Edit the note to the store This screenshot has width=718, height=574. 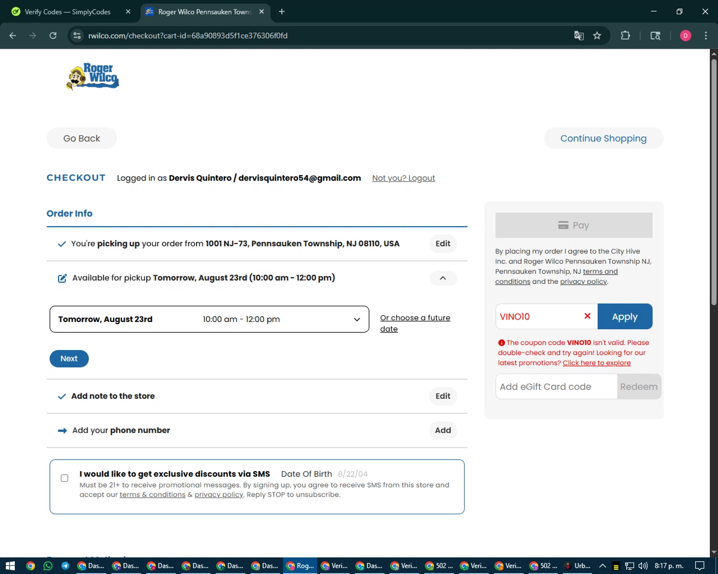pyautogui.click(x=443, y=396)
